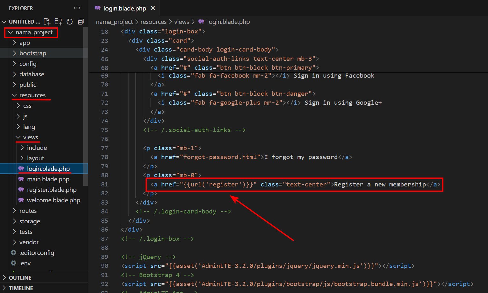Expand the include folder
Image resolution: width=488 pixels, height=293 pixels.
[x=22, y=148]
